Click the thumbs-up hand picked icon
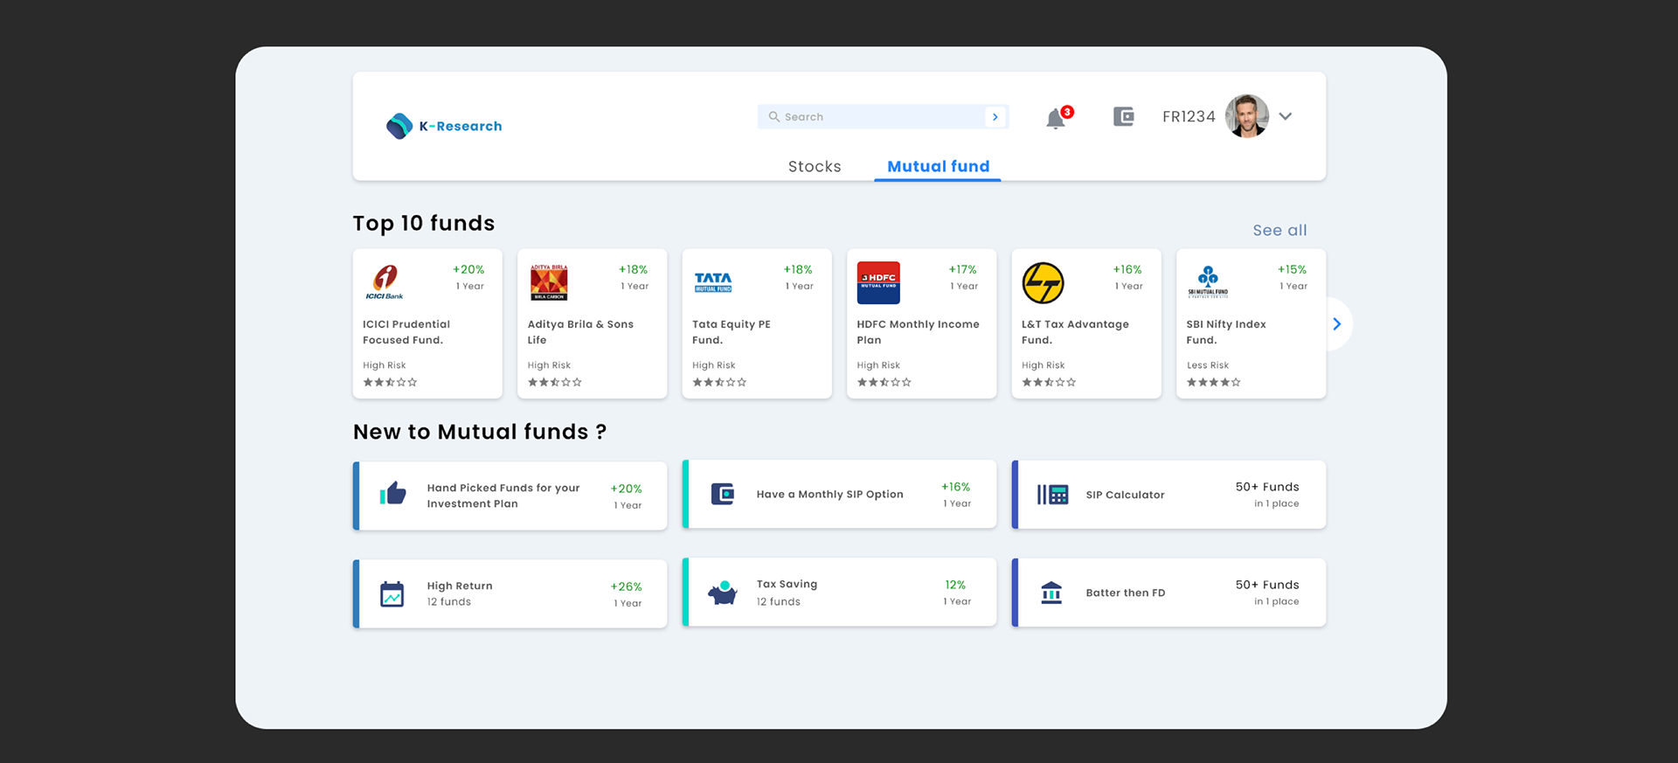The height and width of the screenshot is (763, 1678). coord(393,493)
